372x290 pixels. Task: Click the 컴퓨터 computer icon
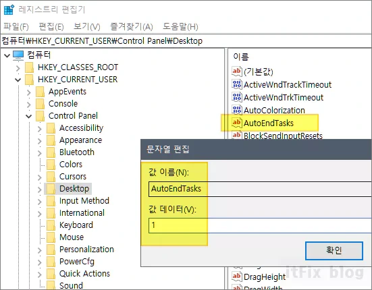(18, 55)
